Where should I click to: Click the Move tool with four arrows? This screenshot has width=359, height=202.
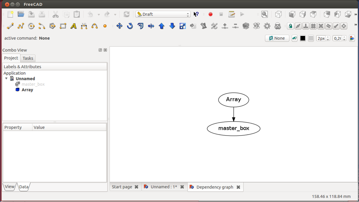119,26
